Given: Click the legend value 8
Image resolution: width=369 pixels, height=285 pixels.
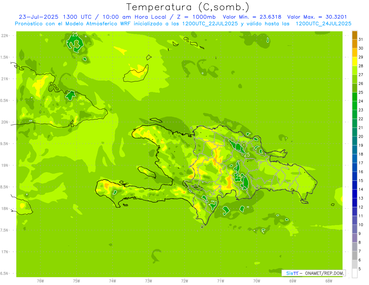Looking at the screenshot, I should (360, 243).
